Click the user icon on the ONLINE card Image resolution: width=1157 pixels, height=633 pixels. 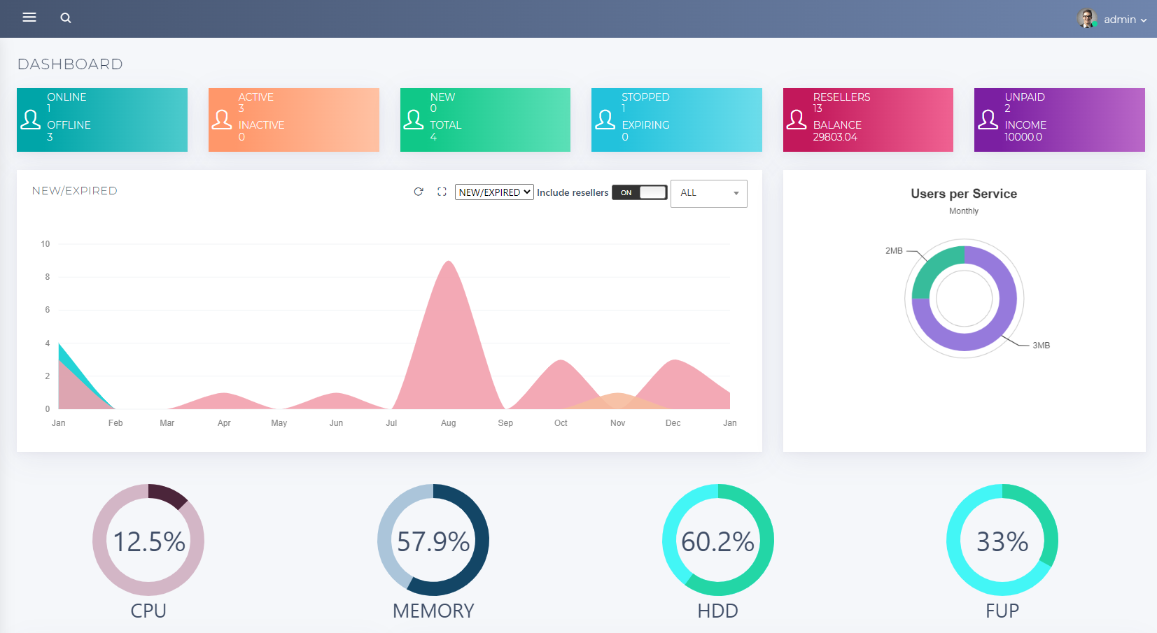pyautogui.click(x=31, y=120)
